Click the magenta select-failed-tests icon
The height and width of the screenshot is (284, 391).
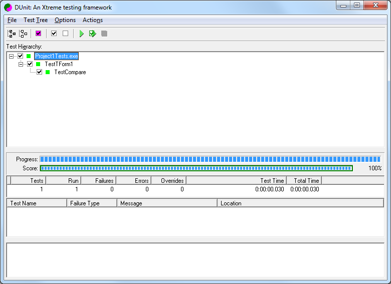[38, 34]
